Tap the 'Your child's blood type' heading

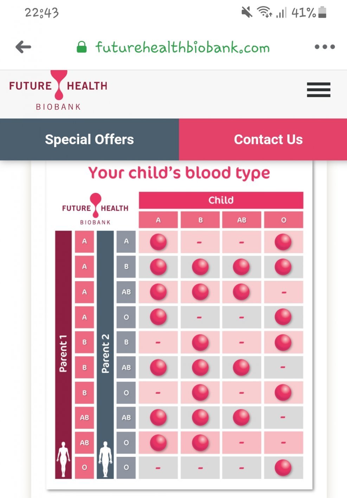click(179, 173)
